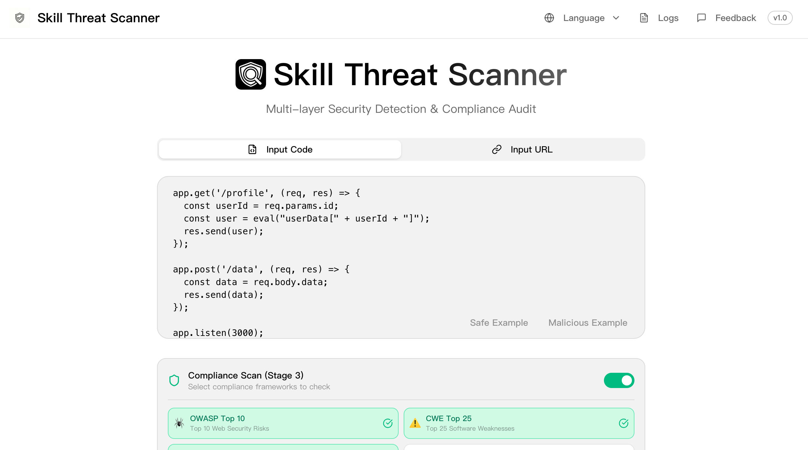Click the shield icon beside Compliance Scan
Screen dimensions: 808x450
click(x=175, y=380)
